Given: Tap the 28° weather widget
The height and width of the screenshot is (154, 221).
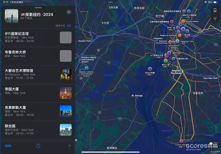Looking at the screenshot, I should [214, 145].
